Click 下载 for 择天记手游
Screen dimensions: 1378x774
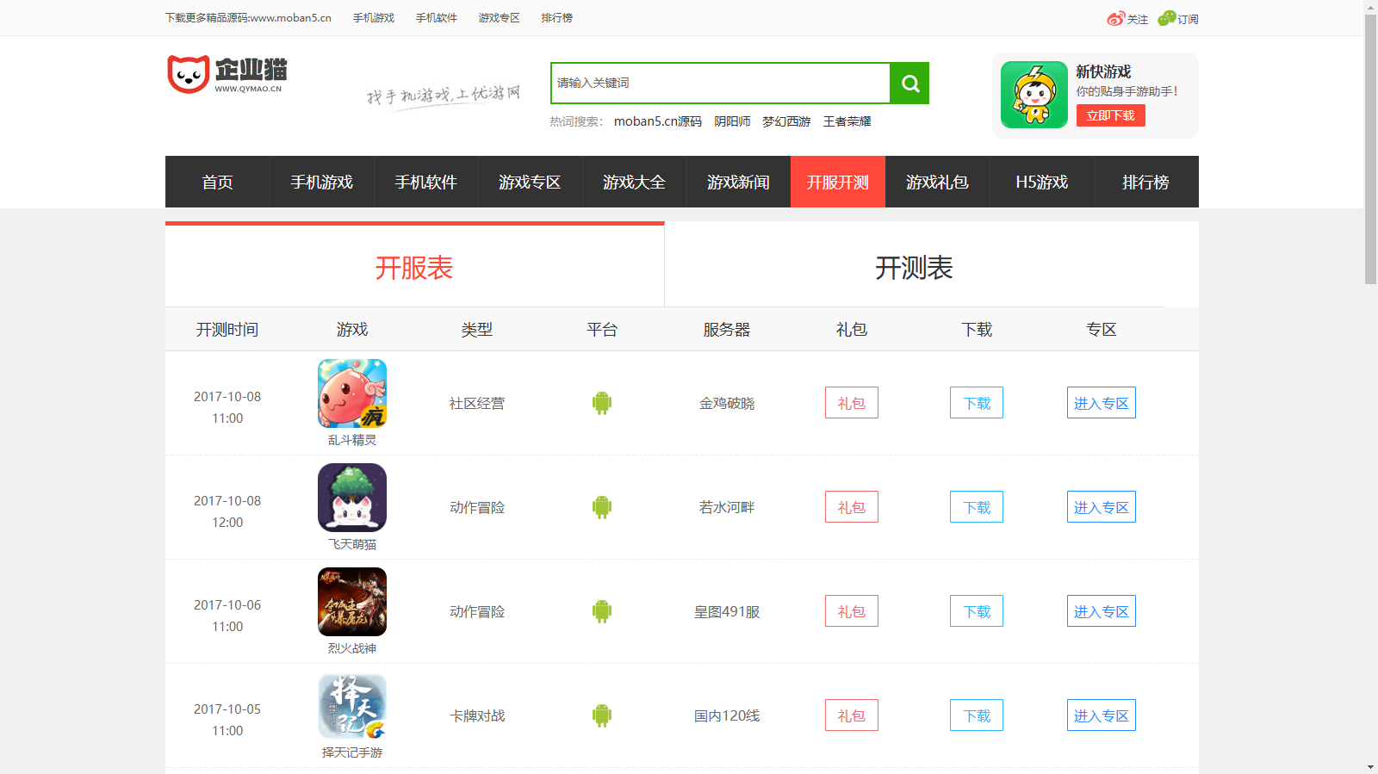(x=977, y=715)
